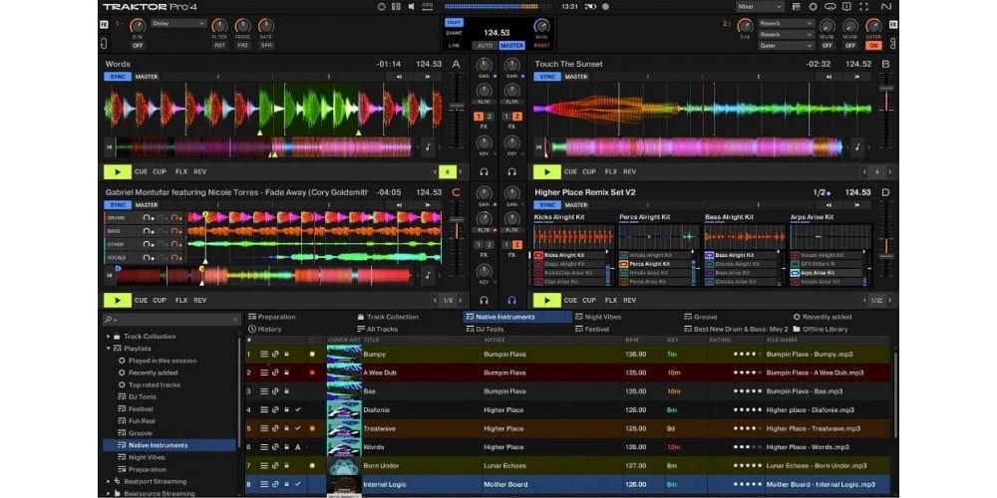The image size is (997, 498).
Task: Toggle headphone cue for Deck A channel
Action: point(484,172)
